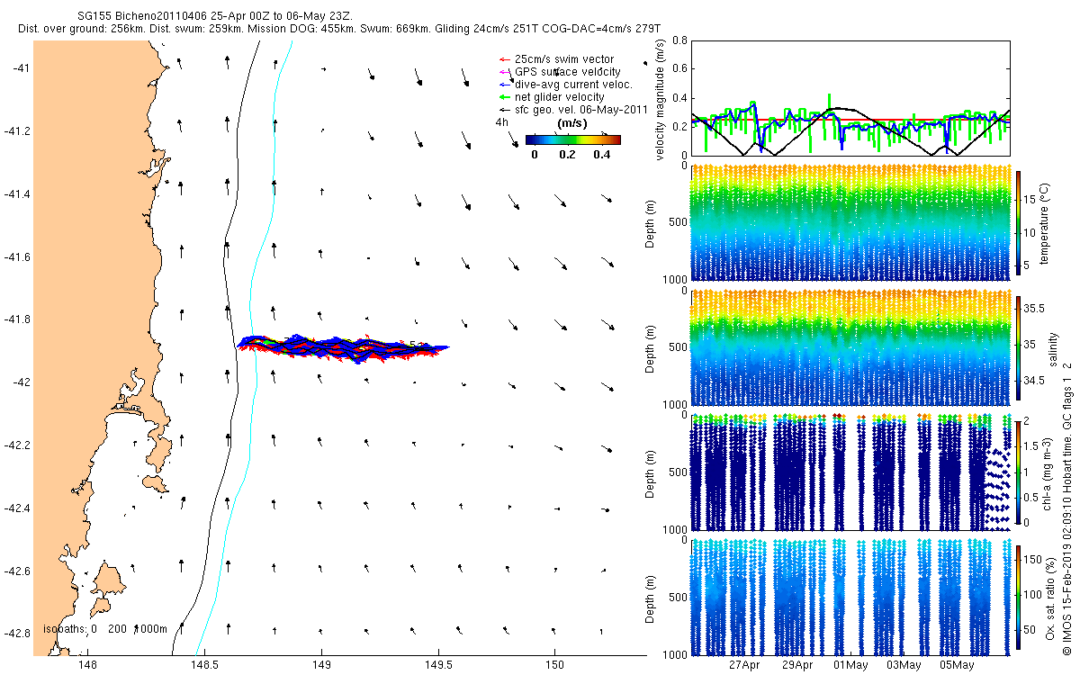Click the glider track cluster on the map
Screen dimensions: 1080x675
click(342, 347)
